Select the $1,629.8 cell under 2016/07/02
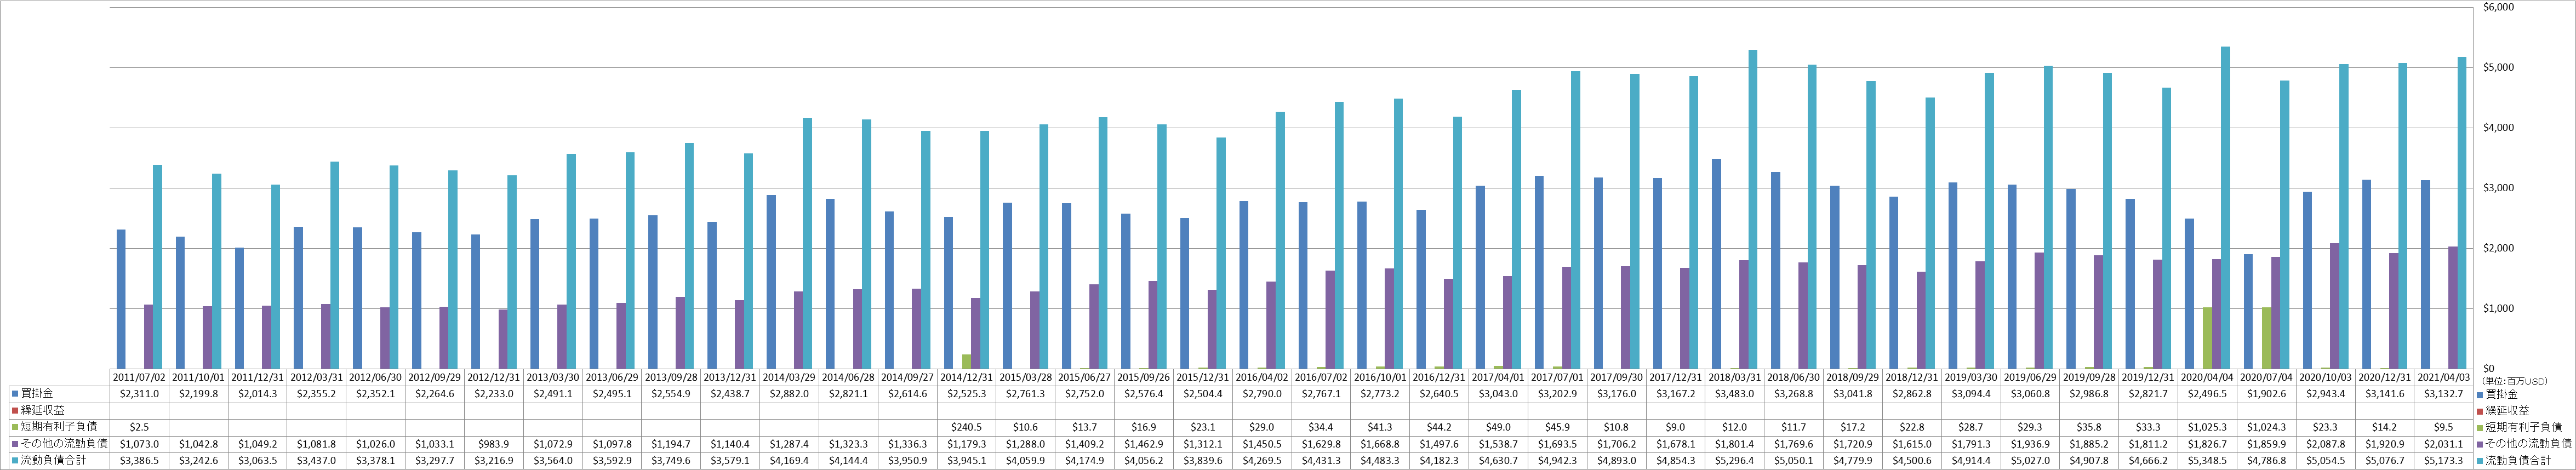The height and width of the screenshot is (470, 2576). click(x=1322, y=443)
